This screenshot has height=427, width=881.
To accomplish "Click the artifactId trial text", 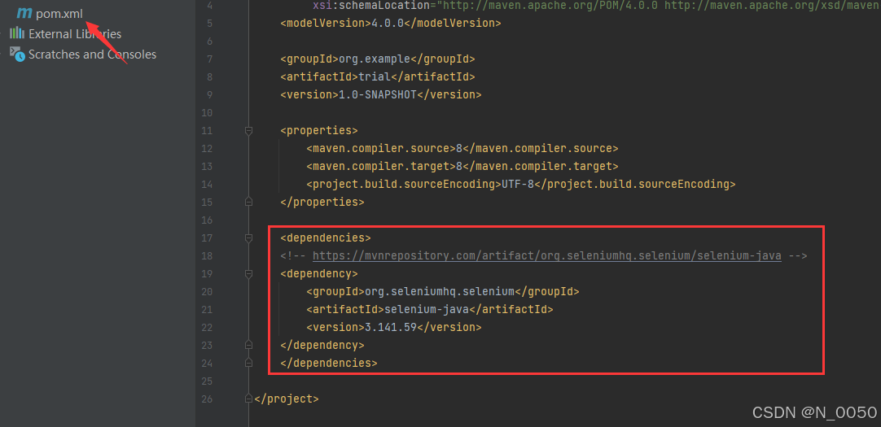I will [378, 77].
